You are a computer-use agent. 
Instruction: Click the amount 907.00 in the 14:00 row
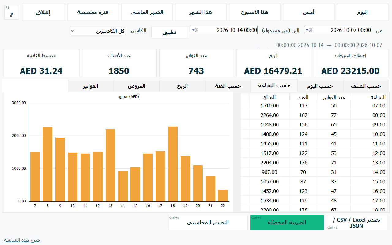269,172
